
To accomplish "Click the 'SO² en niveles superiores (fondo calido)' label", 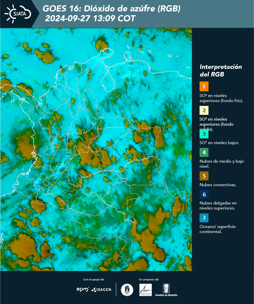I will 217,124.
